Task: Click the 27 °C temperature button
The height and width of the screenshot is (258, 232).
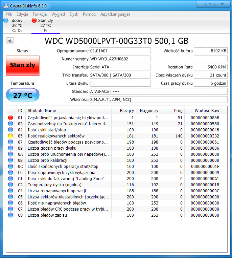Action: (23, 95)
